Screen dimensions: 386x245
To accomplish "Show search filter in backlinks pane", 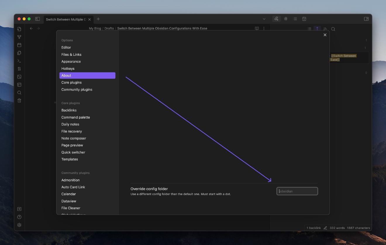I will pos(333,29).
